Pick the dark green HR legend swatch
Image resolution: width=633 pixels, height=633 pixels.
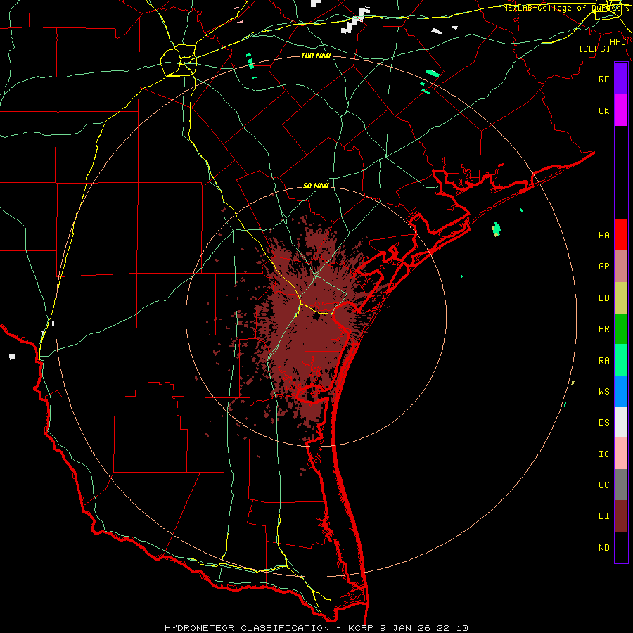click(x=621, y=329)
